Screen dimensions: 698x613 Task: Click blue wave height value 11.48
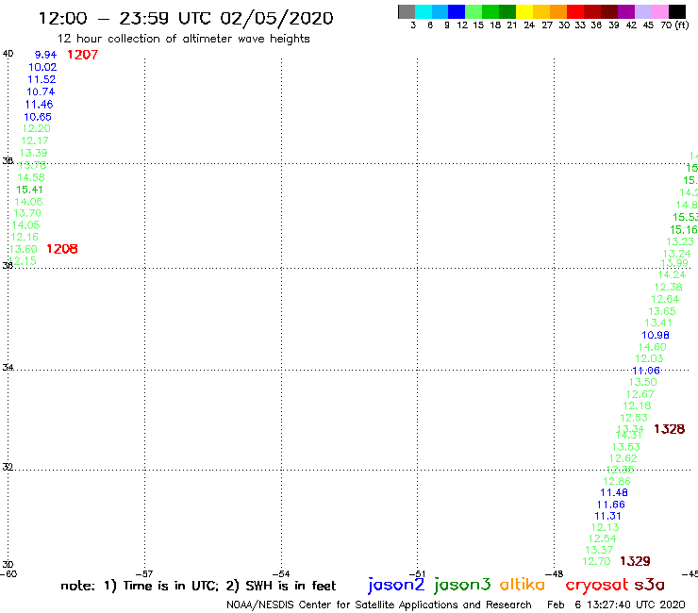pyautogui.click(x=614, y=493)
